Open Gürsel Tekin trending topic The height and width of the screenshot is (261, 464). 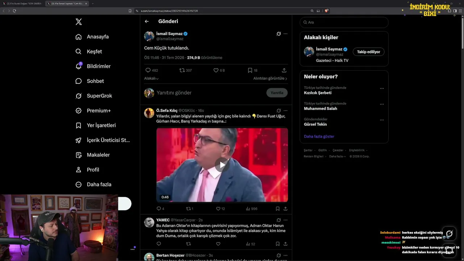point(315,124)
